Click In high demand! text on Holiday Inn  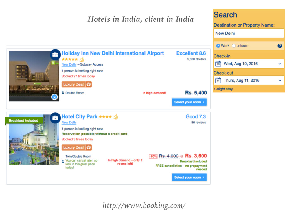(x=154, y=93)
